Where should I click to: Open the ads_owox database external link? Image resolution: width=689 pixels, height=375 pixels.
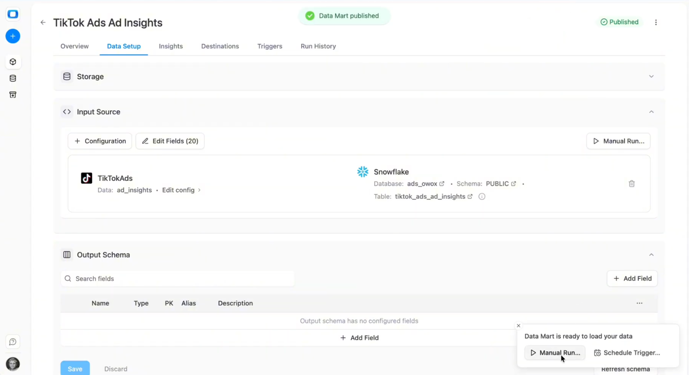click(441, 184)
